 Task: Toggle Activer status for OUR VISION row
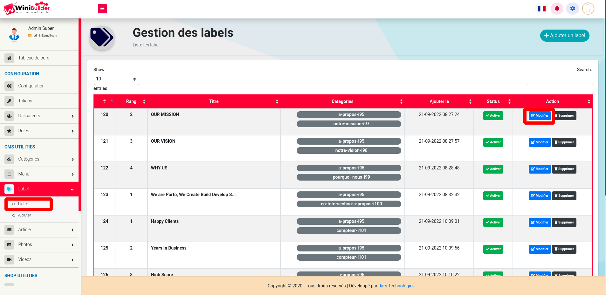point(493,142)
